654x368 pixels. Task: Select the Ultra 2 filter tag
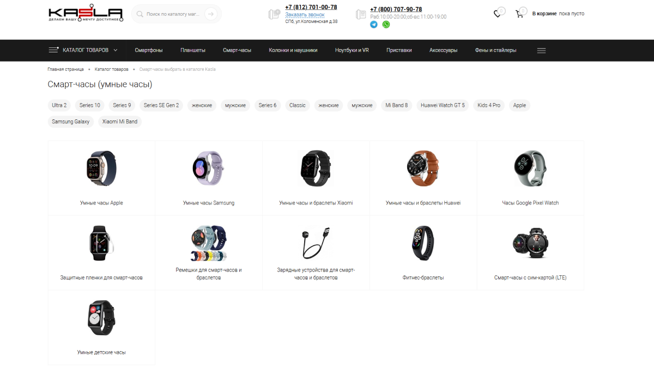[x=59, y=105]
